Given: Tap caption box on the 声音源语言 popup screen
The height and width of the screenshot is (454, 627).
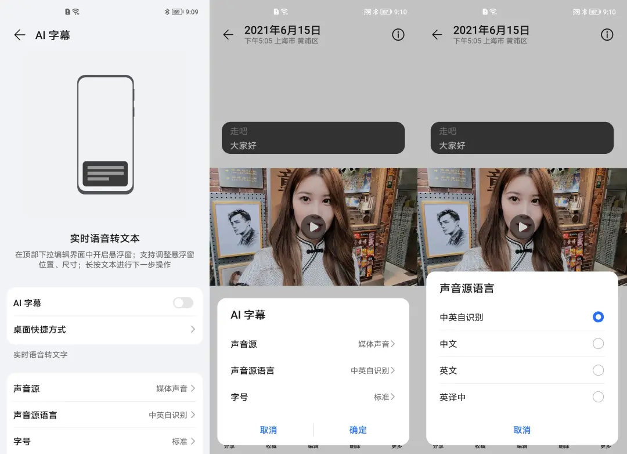Looking at the screenshot, I should [522, 138].
